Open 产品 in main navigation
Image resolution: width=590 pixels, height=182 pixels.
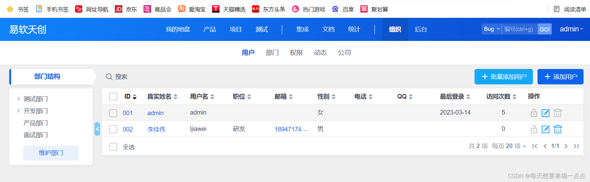click(210, 29)
